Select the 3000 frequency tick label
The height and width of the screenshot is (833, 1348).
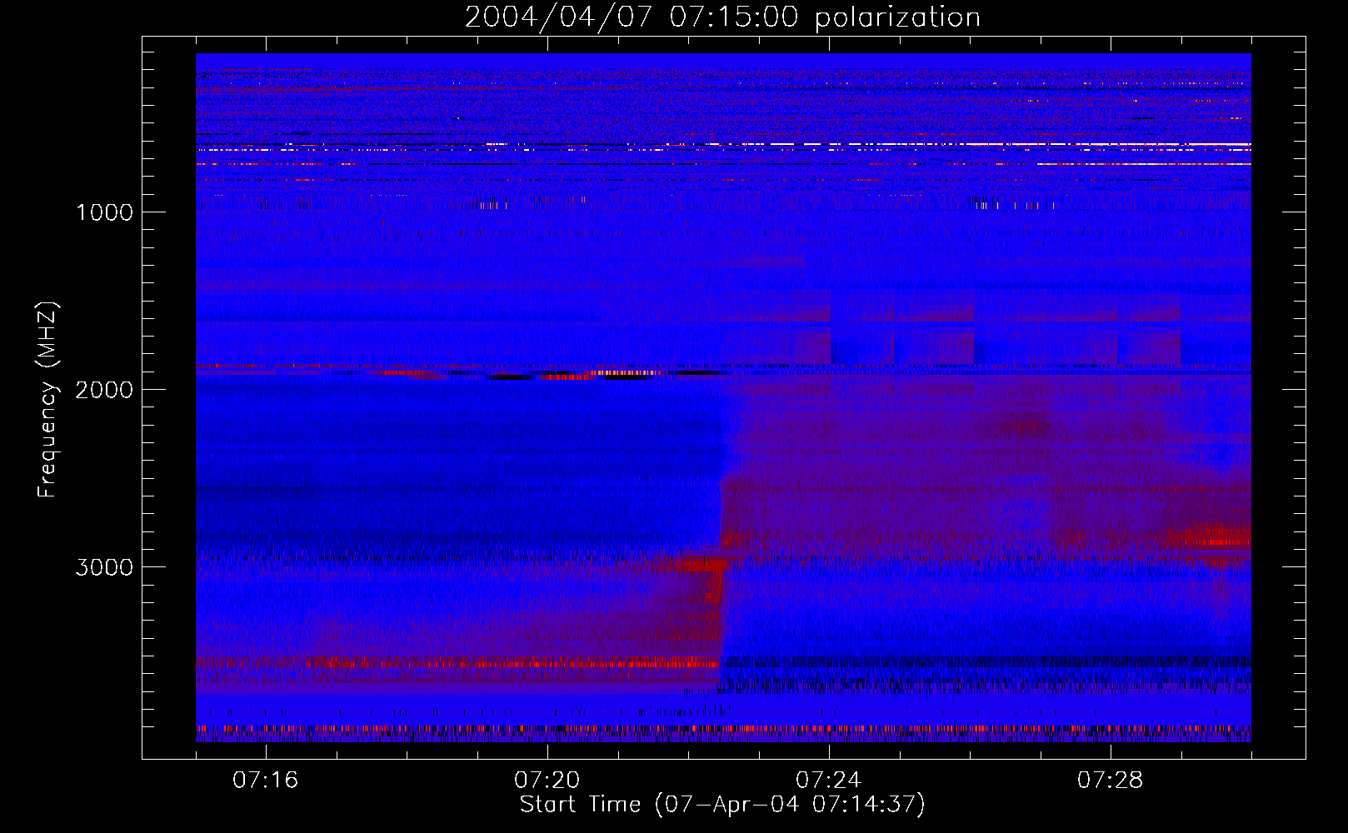pyautogui.click(x=104, y=567)
